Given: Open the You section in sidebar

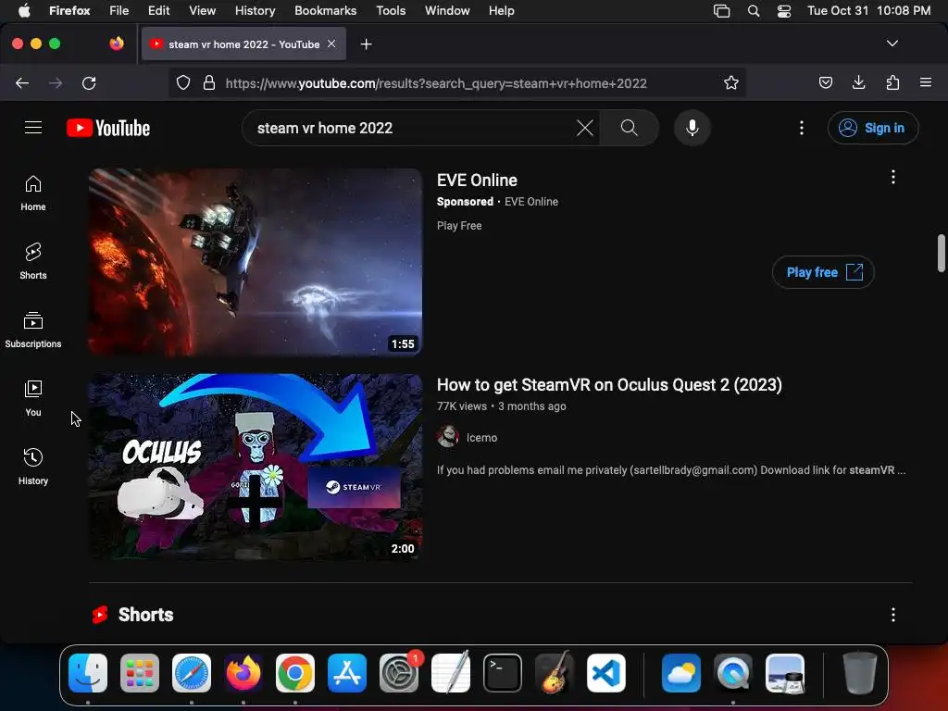Looking at the screenshot, I should tap(33, 398).
